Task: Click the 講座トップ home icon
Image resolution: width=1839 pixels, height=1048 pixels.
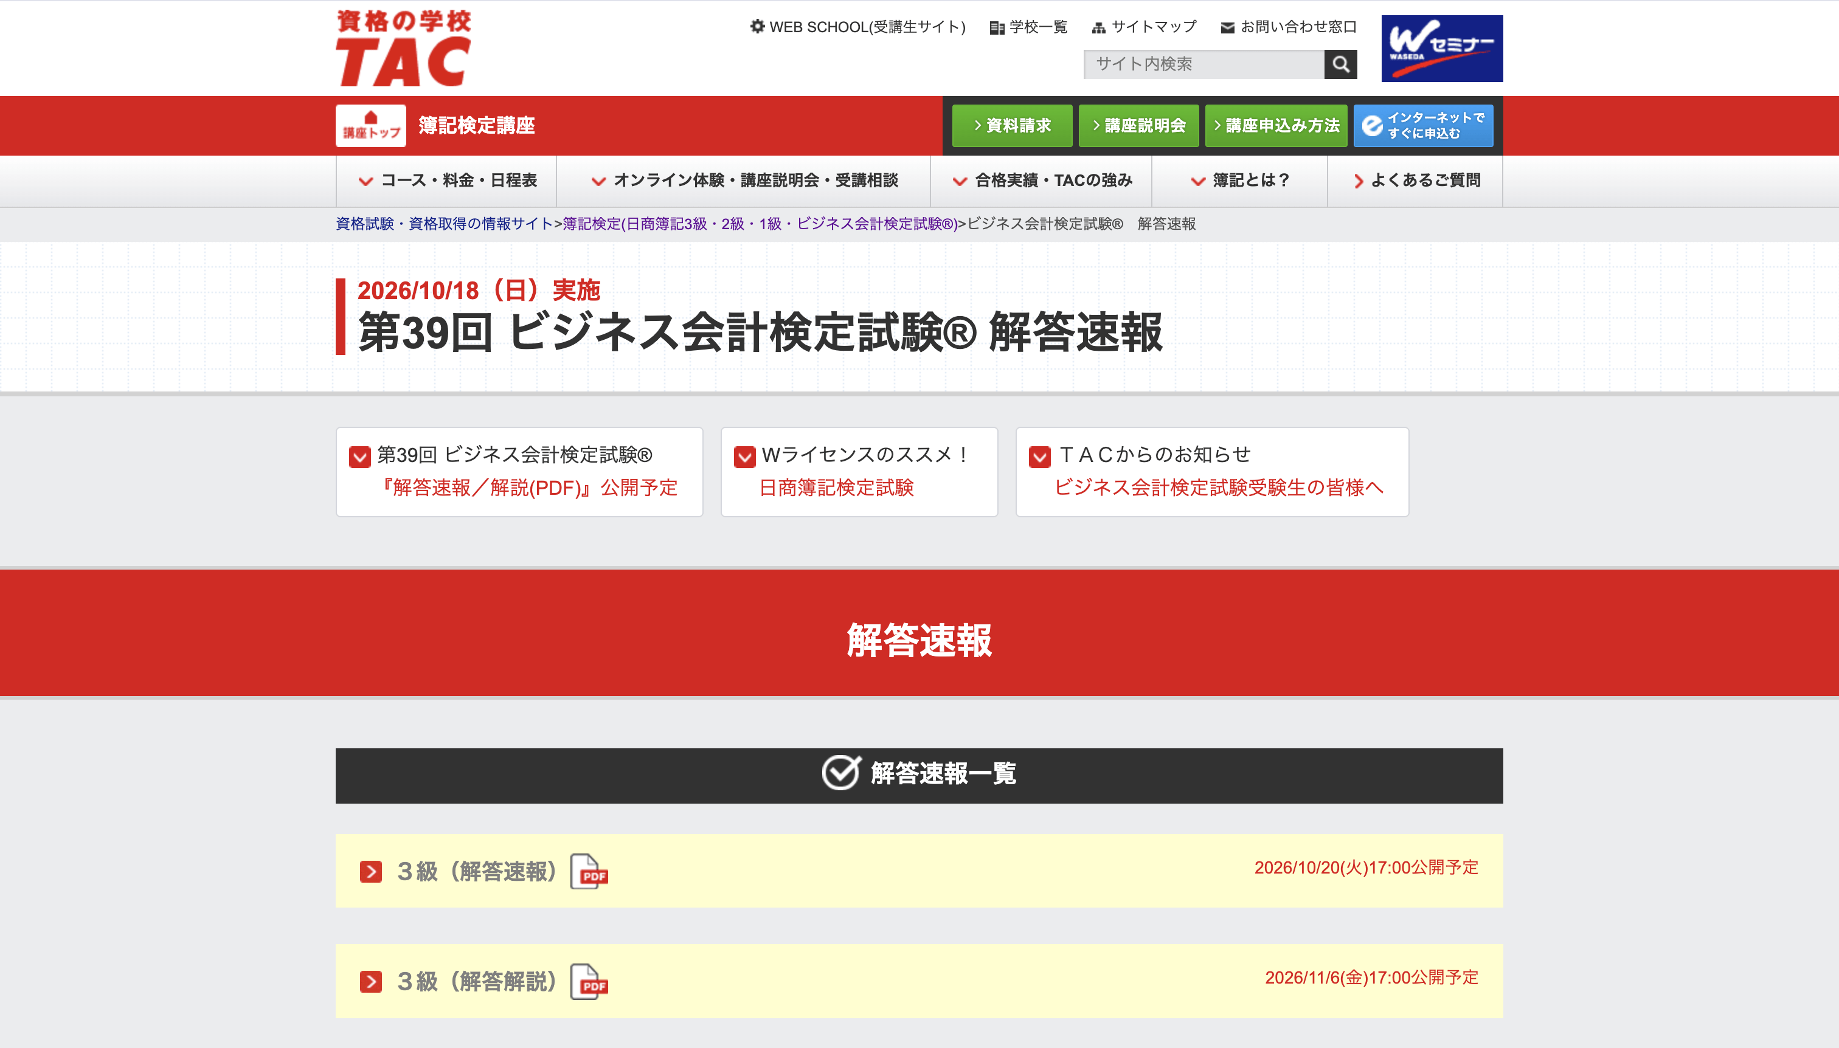Action: (371, 125)
